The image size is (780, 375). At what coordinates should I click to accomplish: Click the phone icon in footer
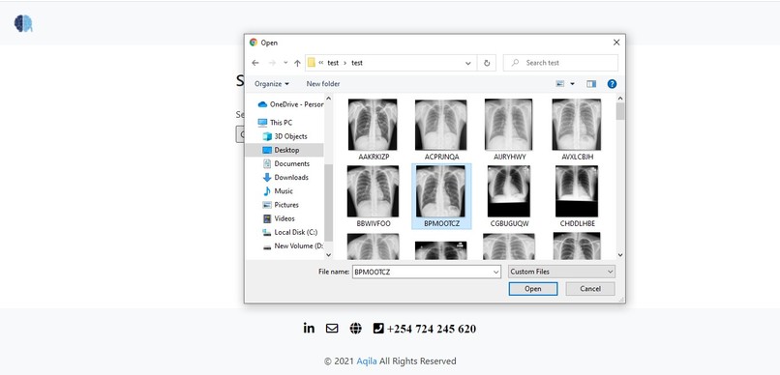tap(378, 329)
